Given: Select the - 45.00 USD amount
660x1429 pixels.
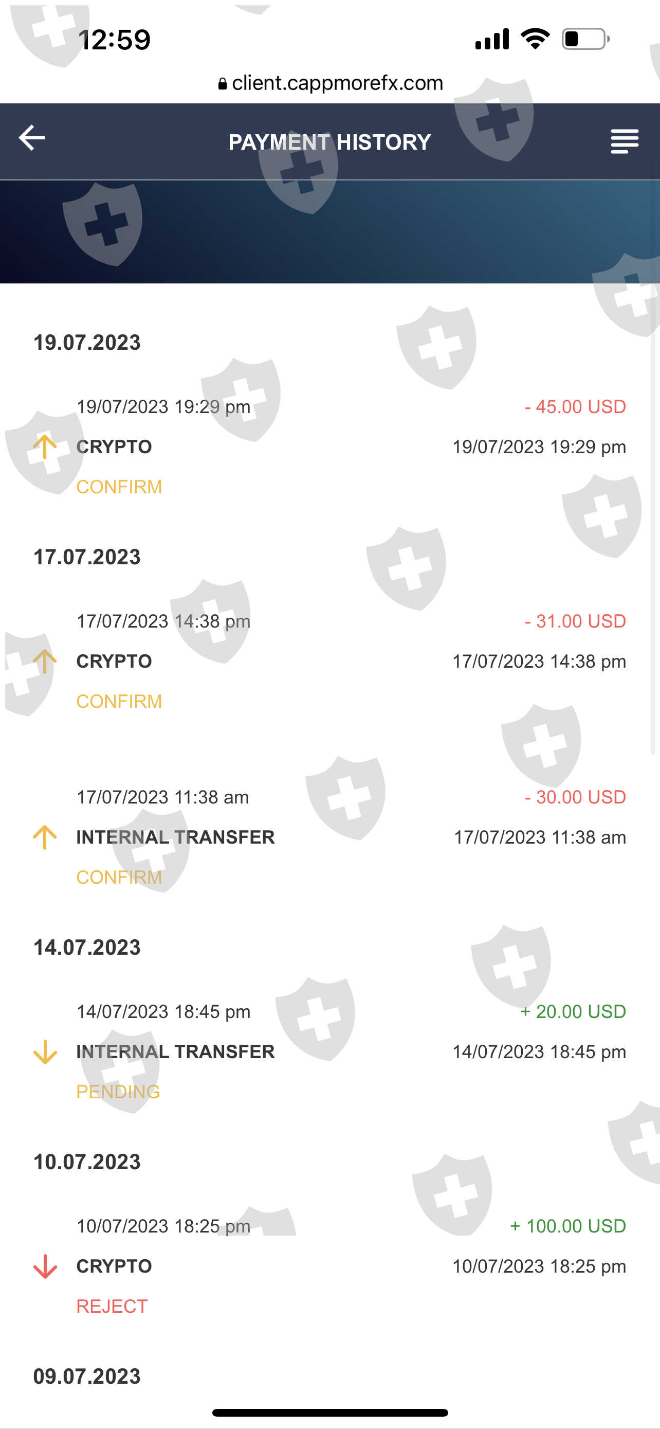Looking at the screenshot, I should [x=575, y=406].
